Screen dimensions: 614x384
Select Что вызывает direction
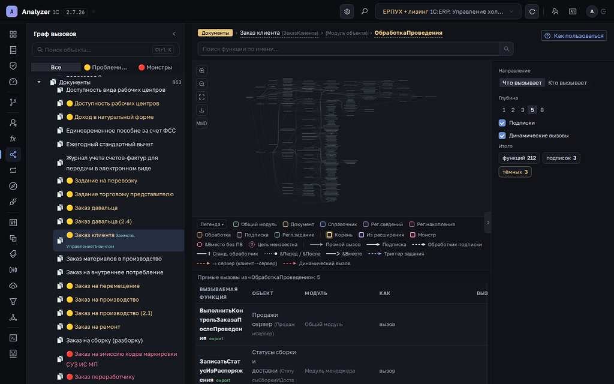[x=522, y=83]
